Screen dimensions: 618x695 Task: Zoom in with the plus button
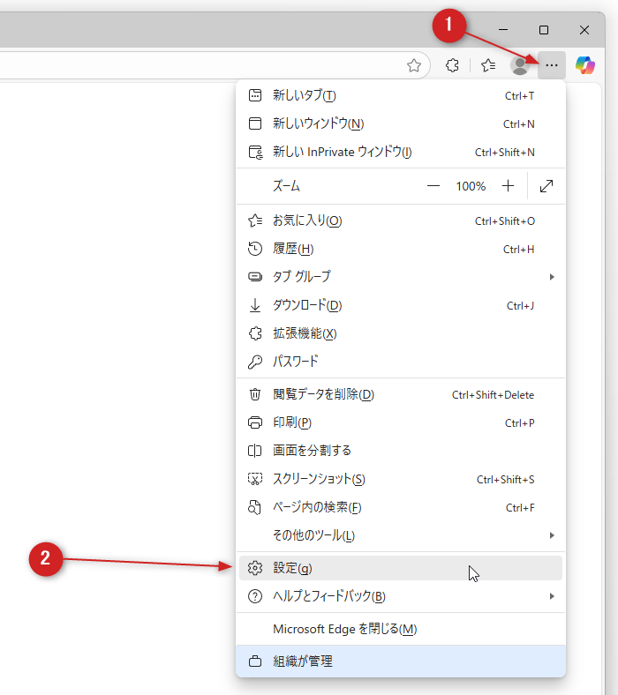tap(508, 186)
